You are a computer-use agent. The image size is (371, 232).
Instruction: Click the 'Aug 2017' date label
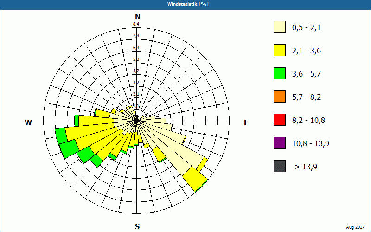355,227
